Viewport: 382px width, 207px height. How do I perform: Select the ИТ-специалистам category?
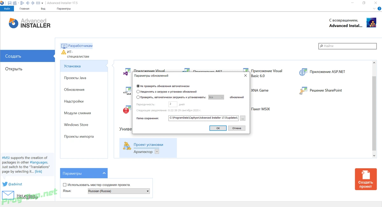pos(75,54)
